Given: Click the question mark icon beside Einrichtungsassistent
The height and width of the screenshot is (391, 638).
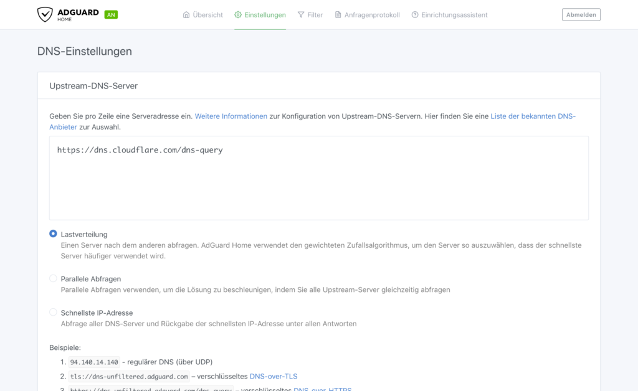Looking at the screenshot, I should 415,15.
